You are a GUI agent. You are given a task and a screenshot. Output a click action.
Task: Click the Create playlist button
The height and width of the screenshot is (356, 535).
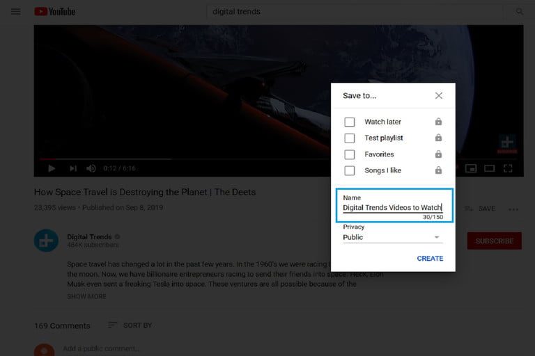point(430,259)
